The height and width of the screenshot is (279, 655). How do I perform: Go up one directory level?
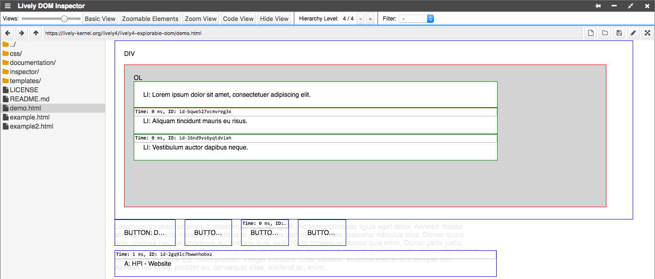(36, 33)
